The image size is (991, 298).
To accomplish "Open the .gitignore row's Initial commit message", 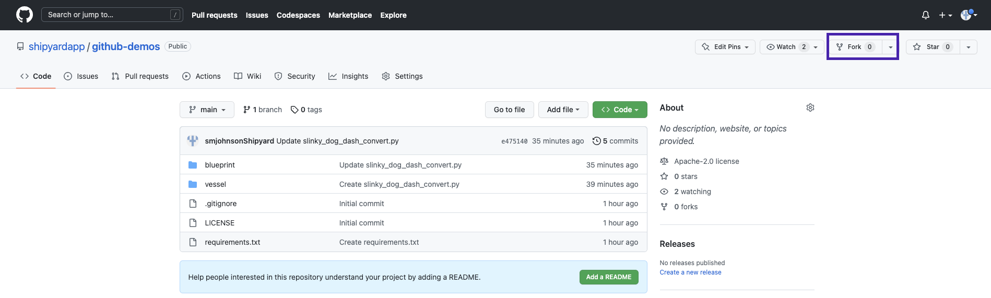I will [x=361, y=204].
